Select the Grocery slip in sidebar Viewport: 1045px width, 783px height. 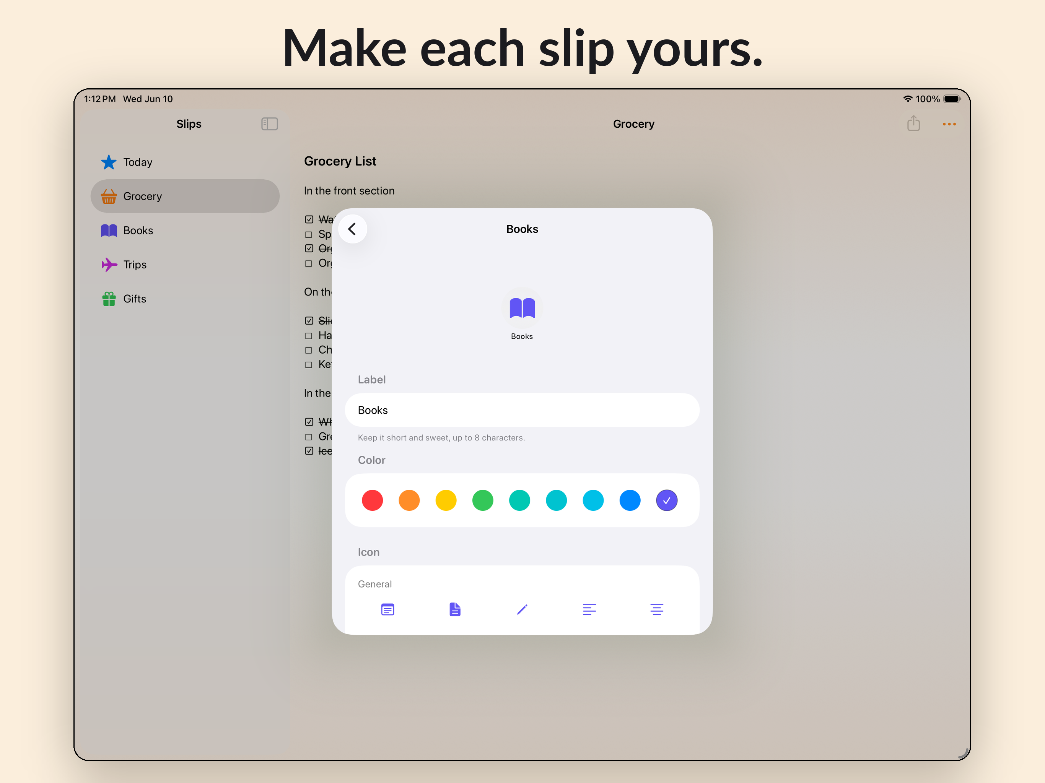click(x=185, y=196)
